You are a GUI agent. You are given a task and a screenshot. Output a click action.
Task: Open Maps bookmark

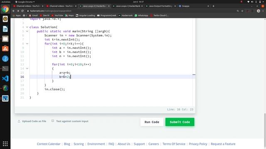click(x=69, y=15)
